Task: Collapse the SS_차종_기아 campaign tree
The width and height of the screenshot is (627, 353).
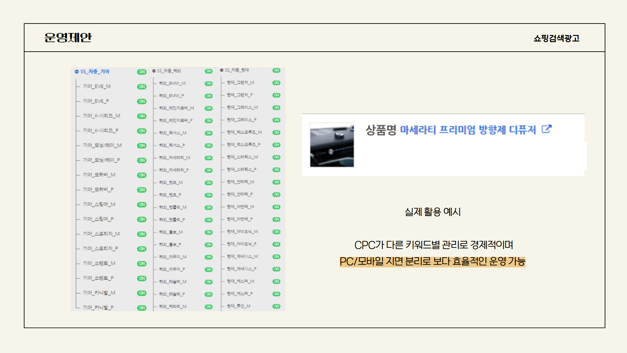Action: coord(77,72)
